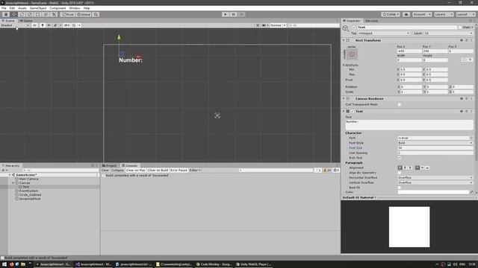478x268 pixels.
Task: Click the Clear on Play button
Action: (136, 170)
